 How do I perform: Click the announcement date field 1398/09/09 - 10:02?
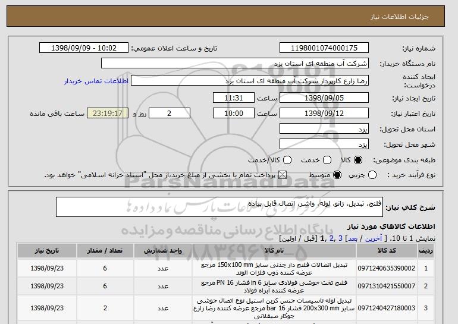click(x=84, y=48)
